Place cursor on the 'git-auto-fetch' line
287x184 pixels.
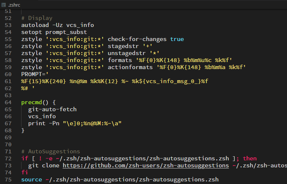click(x=52, y=109)
